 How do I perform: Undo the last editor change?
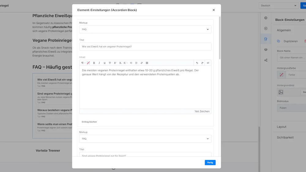click(x=197, y=63)
